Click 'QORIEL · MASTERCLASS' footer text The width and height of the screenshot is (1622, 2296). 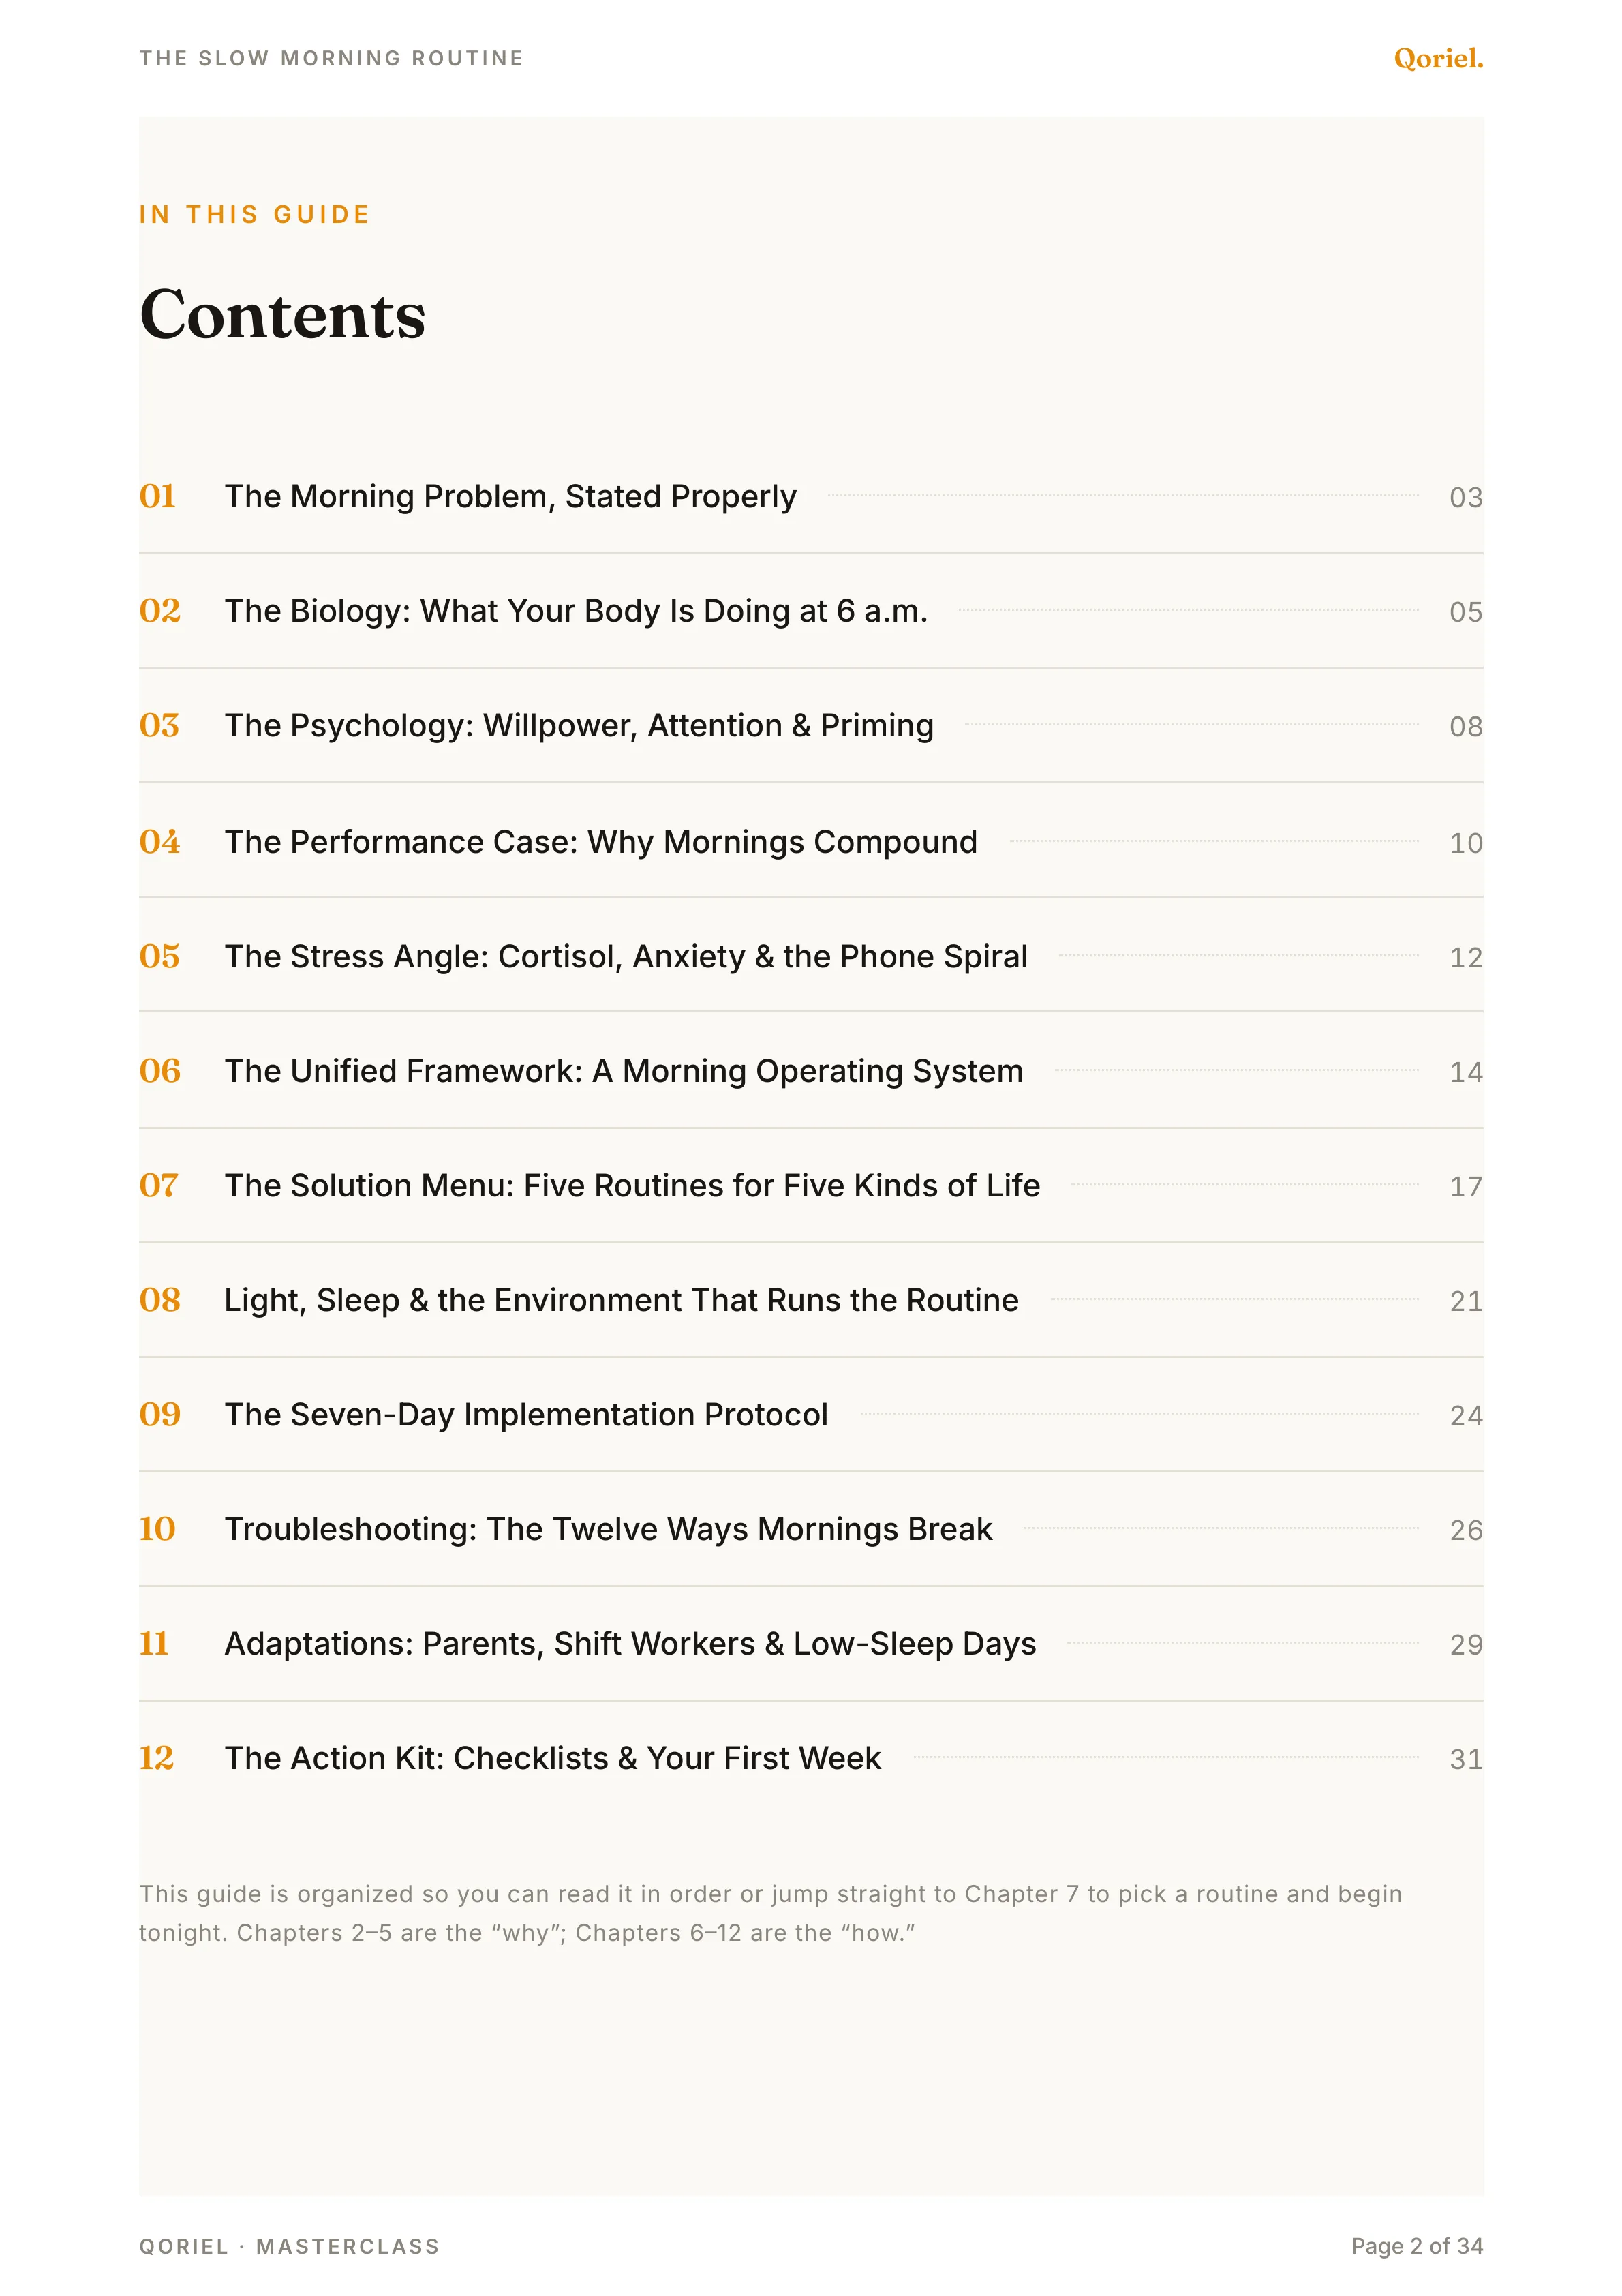click(x=289, y=2246)
